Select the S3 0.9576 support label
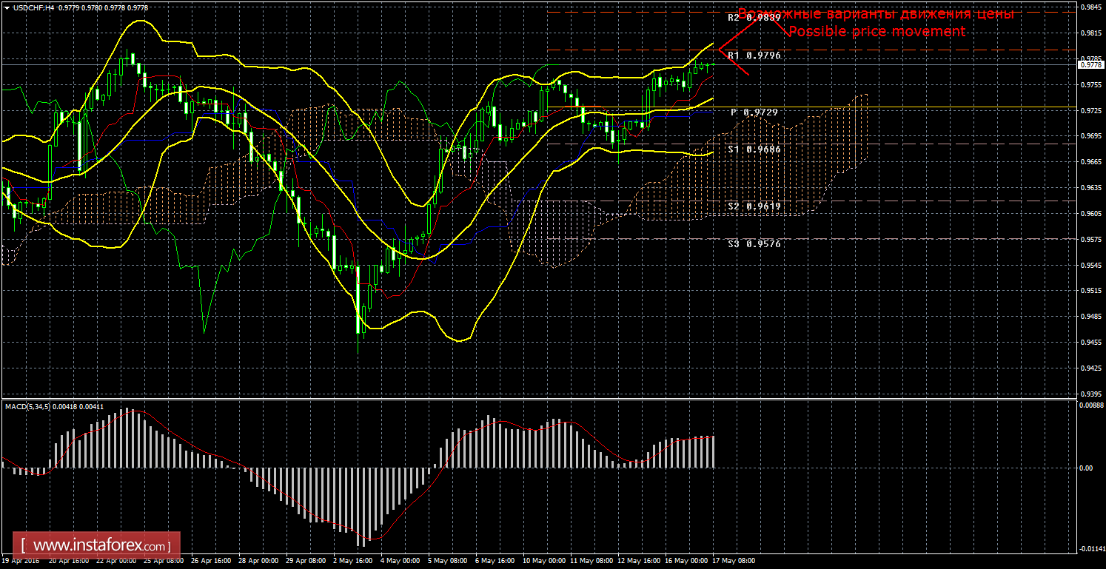The width and height of the screenshot is (1106, 569). pyautogui.click(x=754, y=243)
